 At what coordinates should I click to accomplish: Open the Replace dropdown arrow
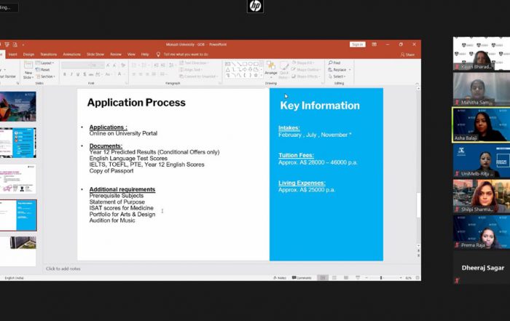pyautogui.click(x=350, y=70)
